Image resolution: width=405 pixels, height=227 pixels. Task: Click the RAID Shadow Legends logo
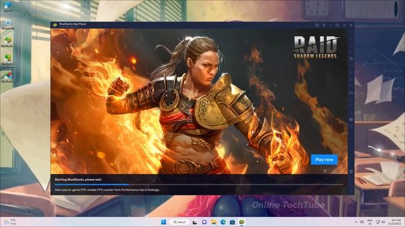click(x=315, y=47)
